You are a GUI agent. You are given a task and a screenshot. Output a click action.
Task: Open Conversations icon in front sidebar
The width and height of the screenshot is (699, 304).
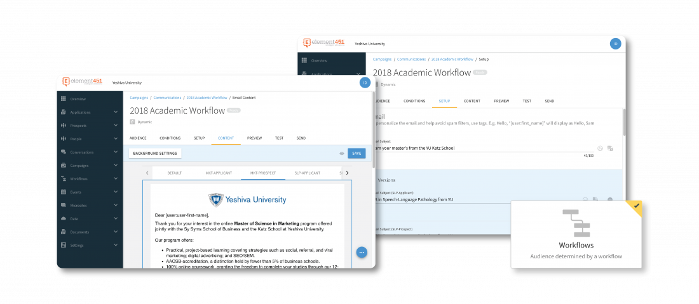[x=64, y=152]
